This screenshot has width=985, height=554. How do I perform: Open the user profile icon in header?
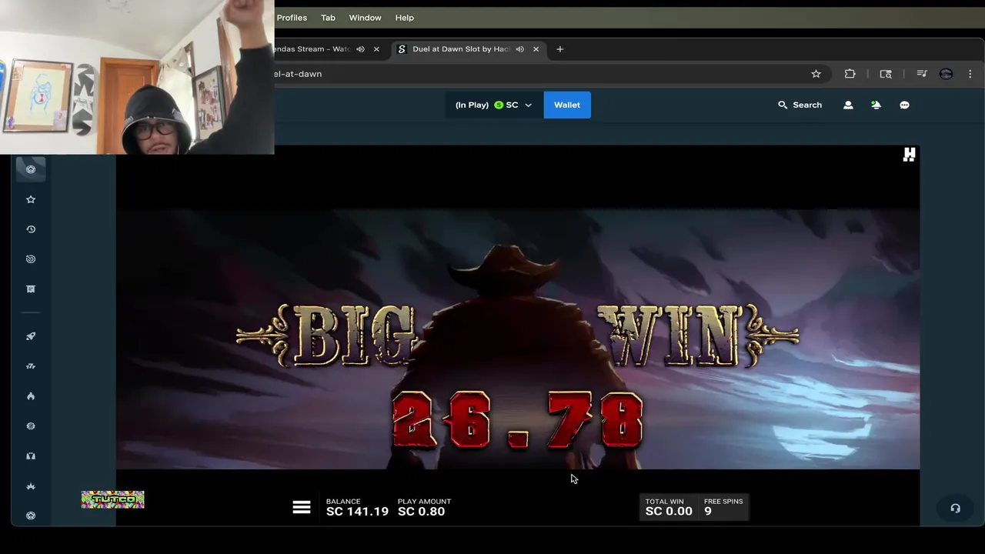pos(848,105)
